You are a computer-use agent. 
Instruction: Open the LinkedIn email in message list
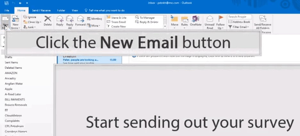click(89, 60)
